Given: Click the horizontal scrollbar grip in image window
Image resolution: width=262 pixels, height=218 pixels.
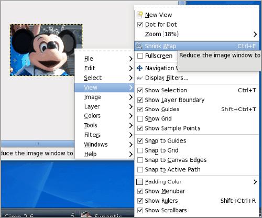Looking at the screenshot, I should 37,144.
